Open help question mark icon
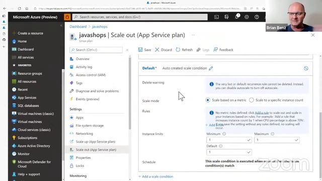Image resolution: width=322 pixels, height=181 pixels. point(257,17)
